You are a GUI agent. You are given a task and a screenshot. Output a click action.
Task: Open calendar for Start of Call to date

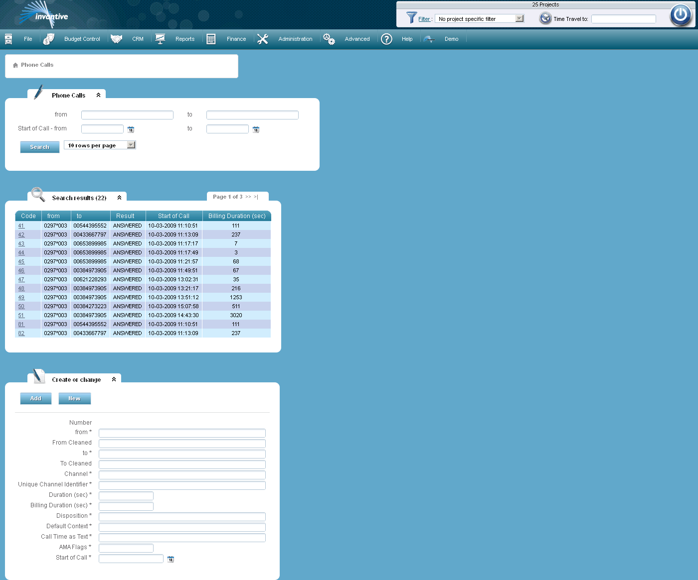(x=256, y=129)
